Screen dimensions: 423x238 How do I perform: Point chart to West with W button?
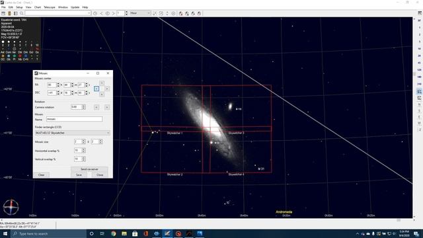tap(419, 123)
